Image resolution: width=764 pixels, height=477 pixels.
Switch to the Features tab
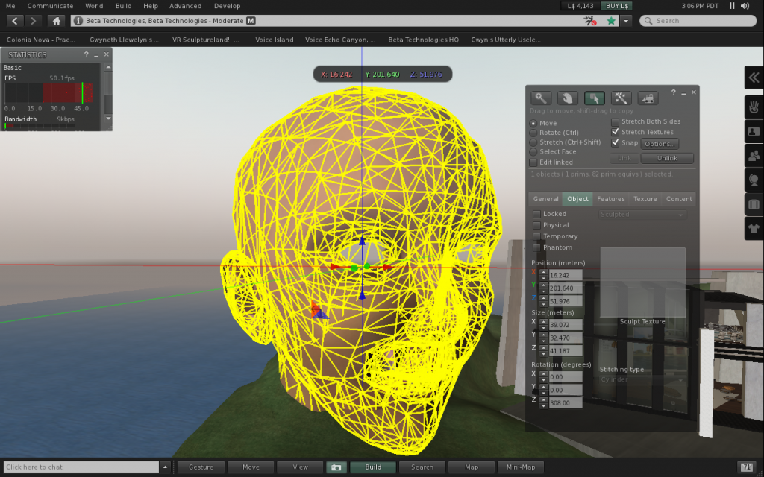point(610,199)
